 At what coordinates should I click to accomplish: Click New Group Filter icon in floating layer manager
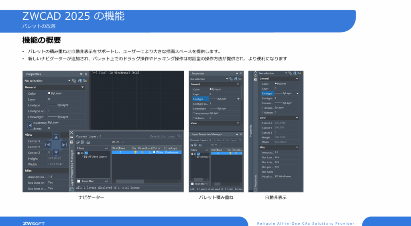click(82, 142)
